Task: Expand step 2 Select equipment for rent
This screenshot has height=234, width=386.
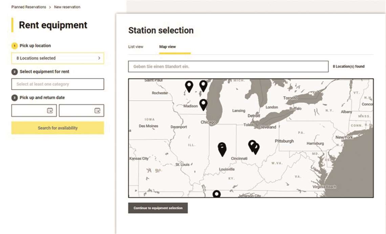Action: tap(14, 72)
